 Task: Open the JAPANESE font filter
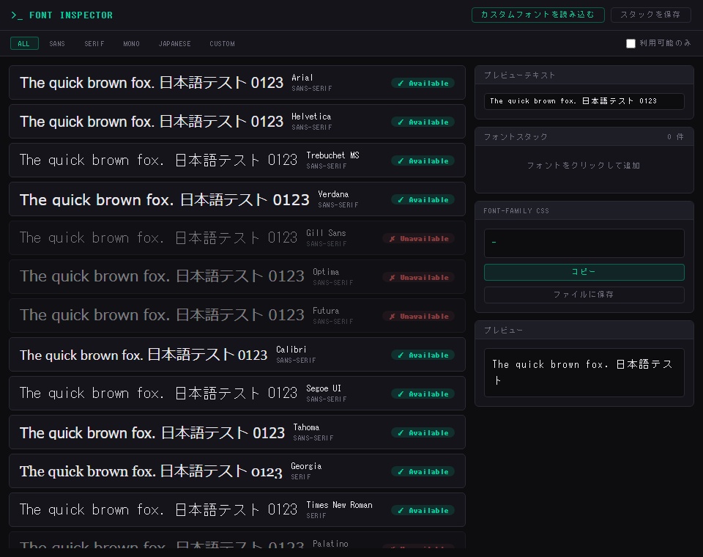[x=175, y=43]
